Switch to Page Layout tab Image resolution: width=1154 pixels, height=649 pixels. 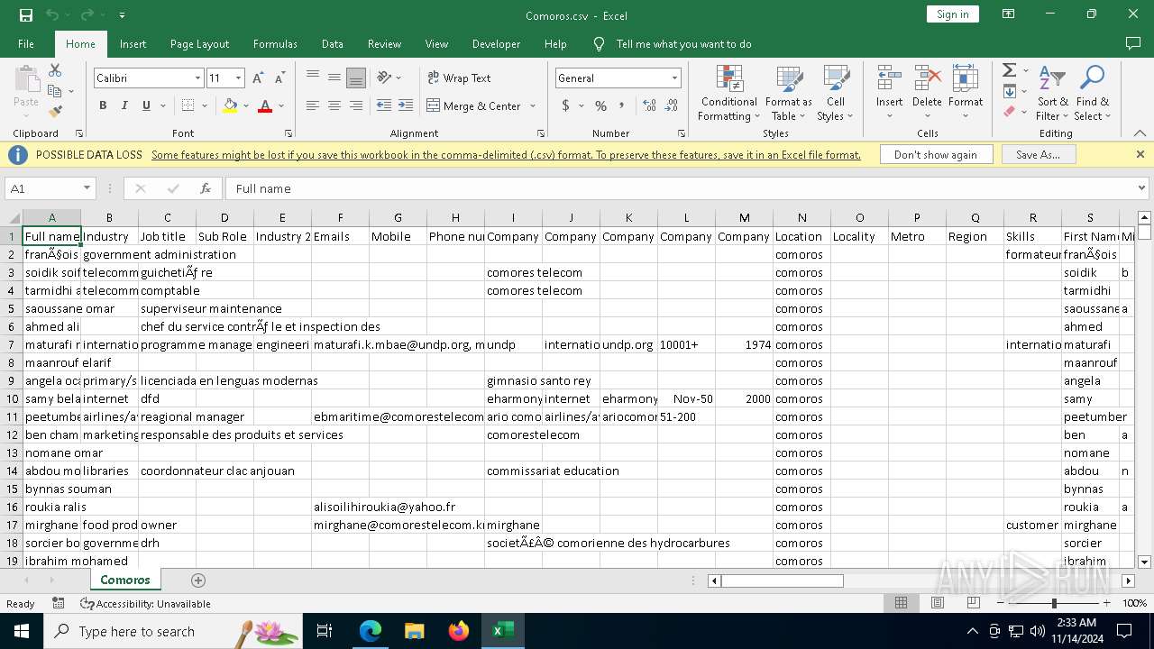pyautogui.click(x=199, y=44)
